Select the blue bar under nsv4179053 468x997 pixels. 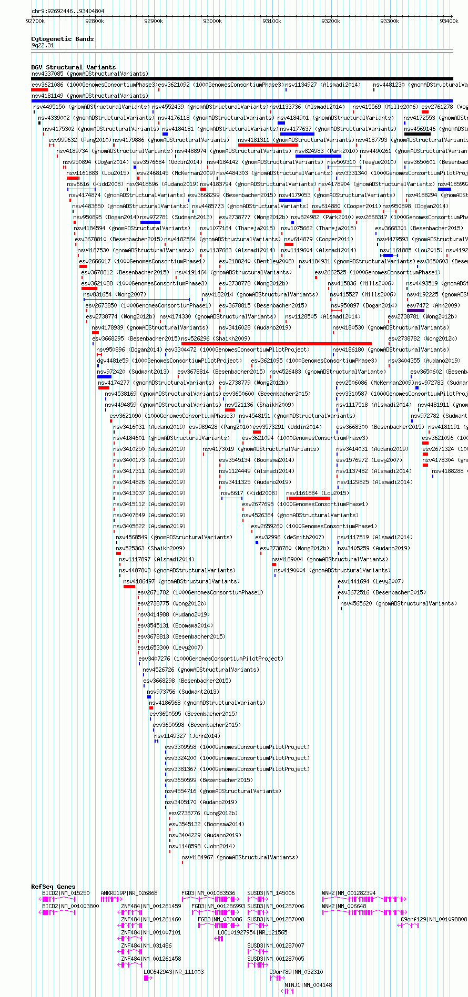[x=290, y=200]
